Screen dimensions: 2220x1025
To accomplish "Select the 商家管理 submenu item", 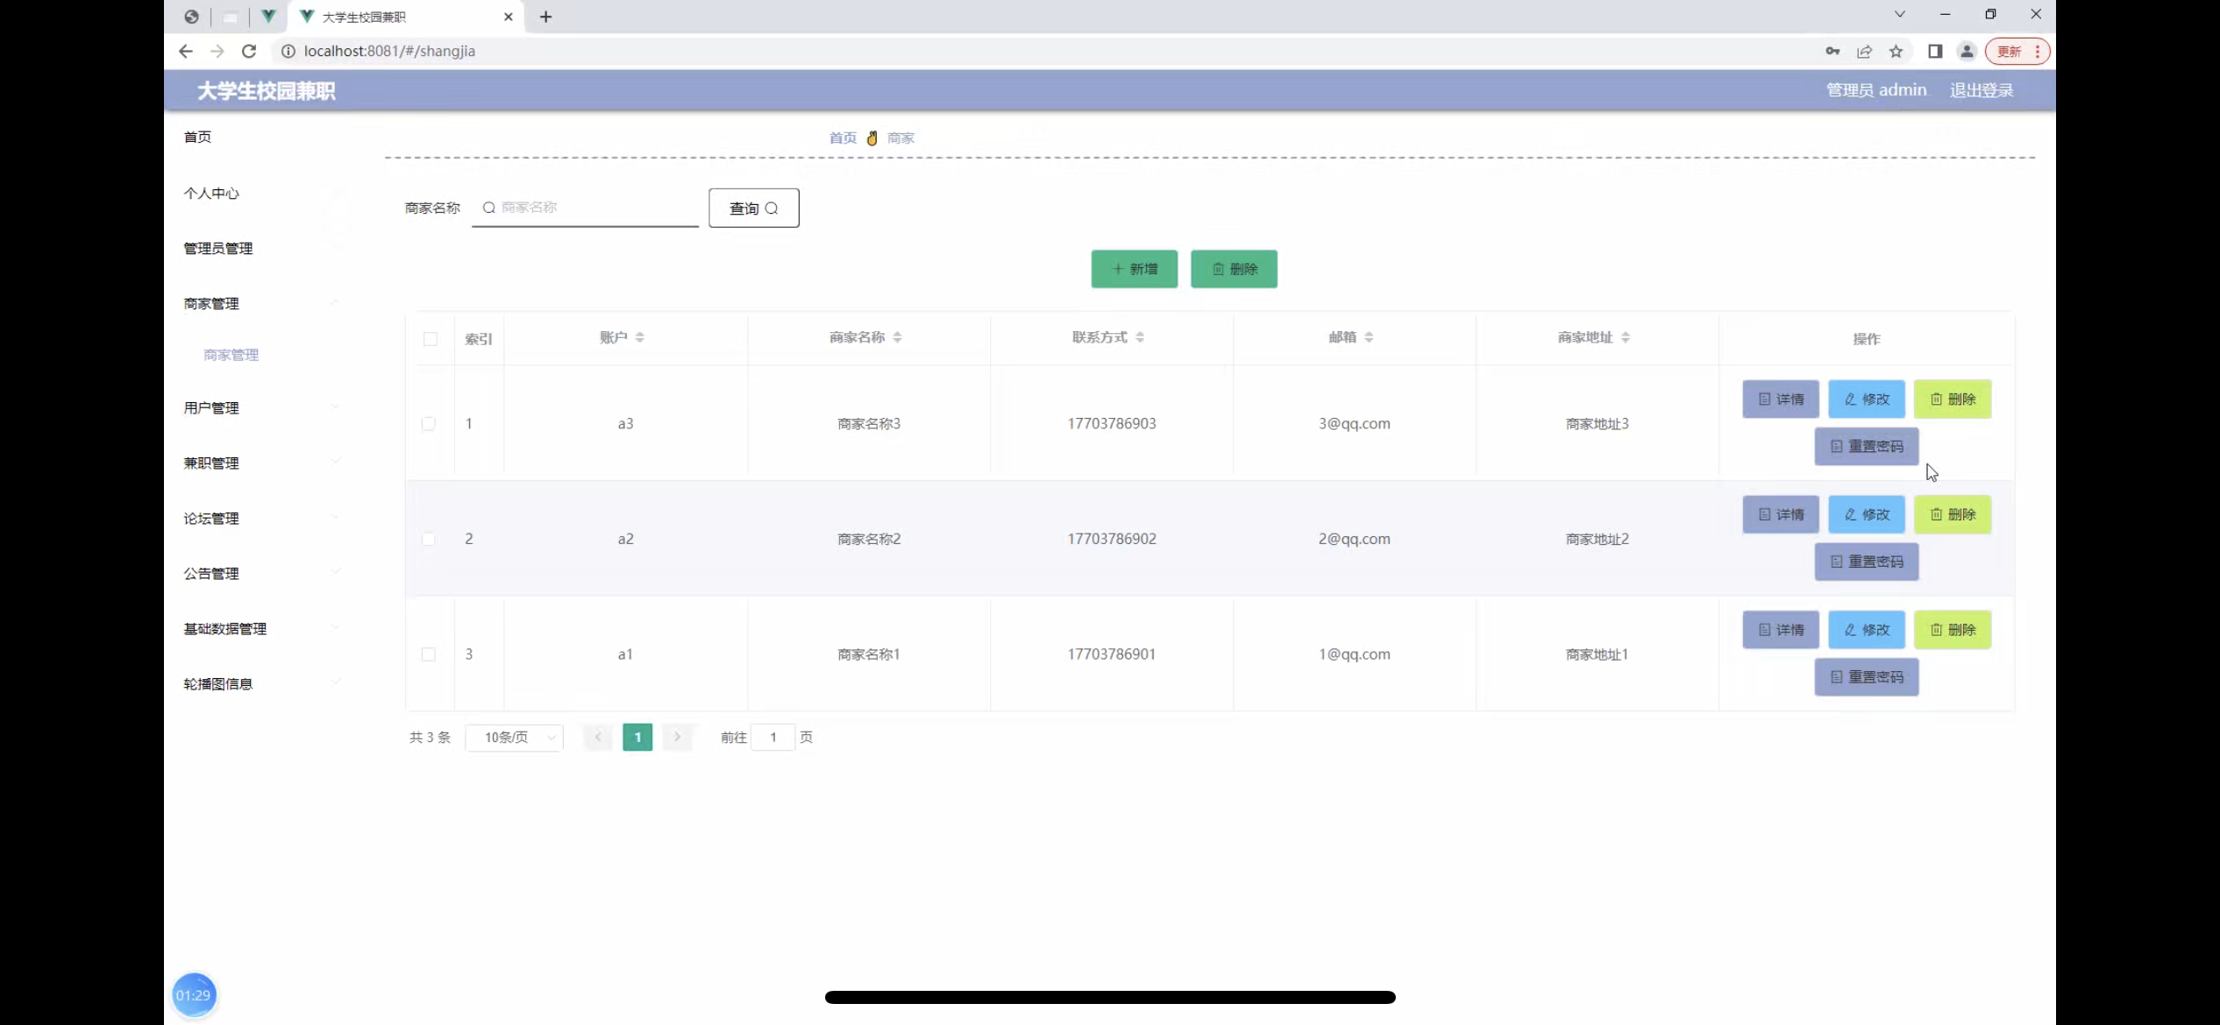I will [x=231, y=355].
